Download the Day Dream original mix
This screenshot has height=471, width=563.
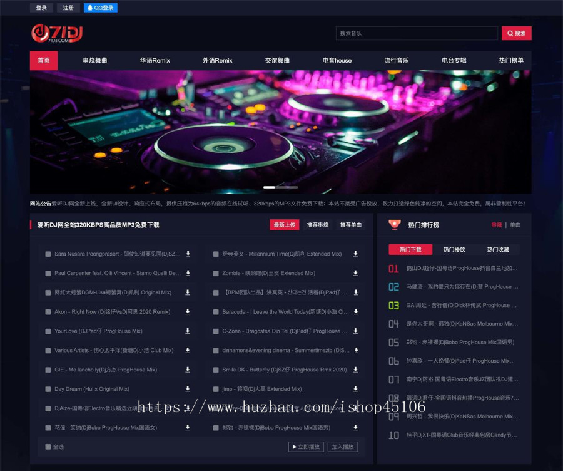point(188,389)
